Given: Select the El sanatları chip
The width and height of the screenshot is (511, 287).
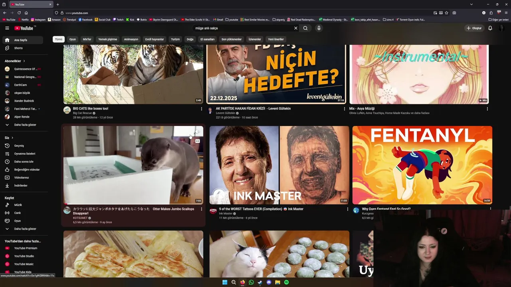Looking at the screenshot, I should 208,39.
